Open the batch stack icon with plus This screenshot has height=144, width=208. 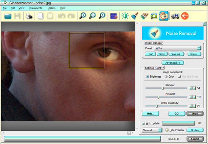tap(114, 16)
